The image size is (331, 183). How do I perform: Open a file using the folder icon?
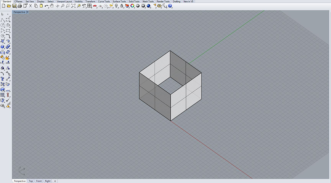[9, 6]
